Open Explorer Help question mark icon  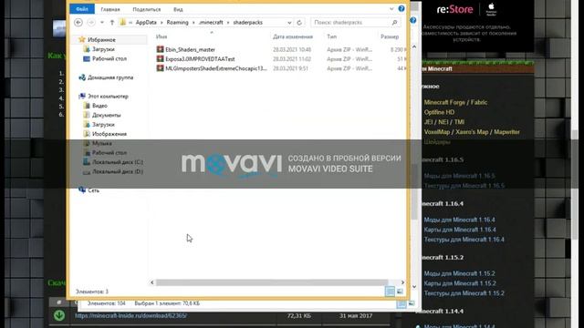tap(401, 8)
